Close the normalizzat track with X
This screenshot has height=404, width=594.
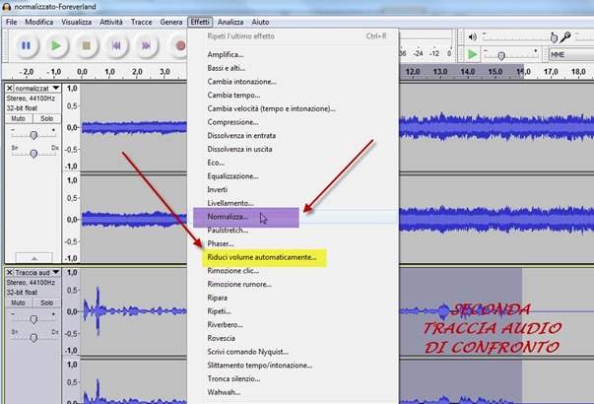tap(10, 88)
